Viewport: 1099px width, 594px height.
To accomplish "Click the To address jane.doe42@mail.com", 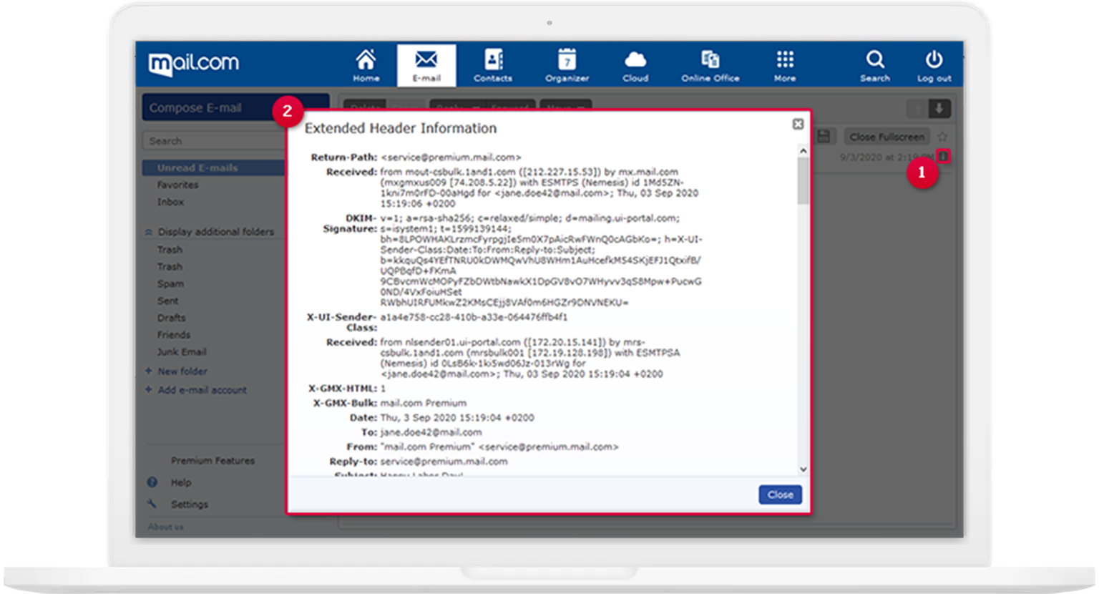I will [x=431, y=432].
